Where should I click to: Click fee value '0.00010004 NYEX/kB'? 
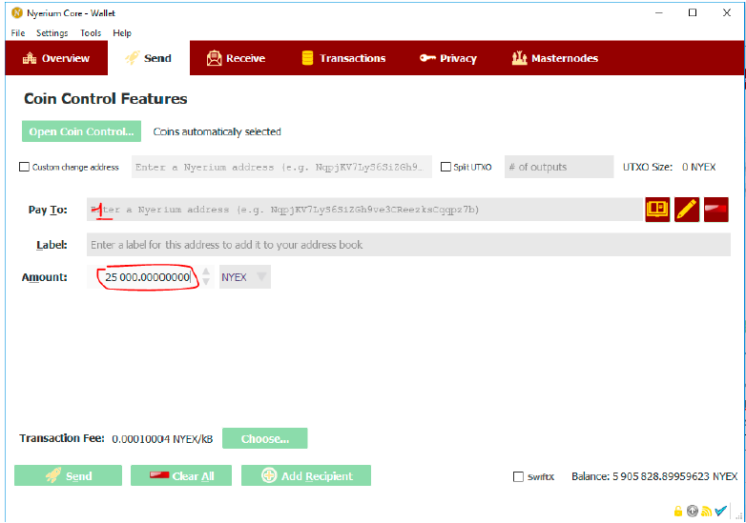[x=162, y=439]
